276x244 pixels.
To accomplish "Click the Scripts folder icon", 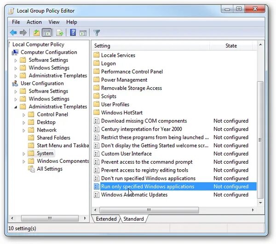I will tap(96, 96).
